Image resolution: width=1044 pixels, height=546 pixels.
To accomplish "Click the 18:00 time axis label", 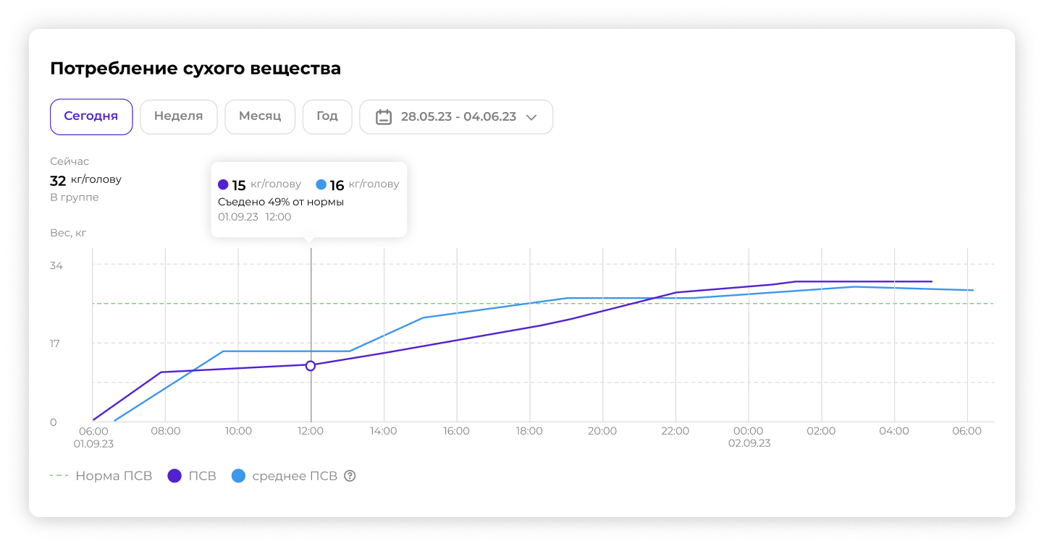I will click(x=529, y=431).
